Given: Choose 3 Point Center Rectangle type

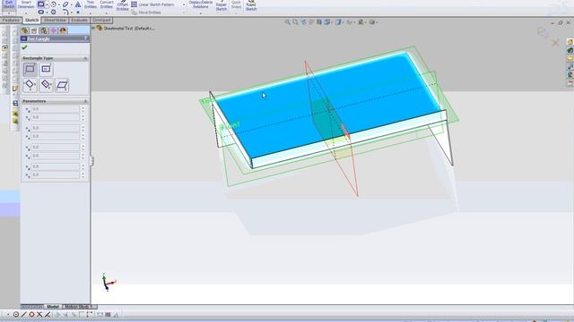Looking at the screenshot, I should coord(46,85).
